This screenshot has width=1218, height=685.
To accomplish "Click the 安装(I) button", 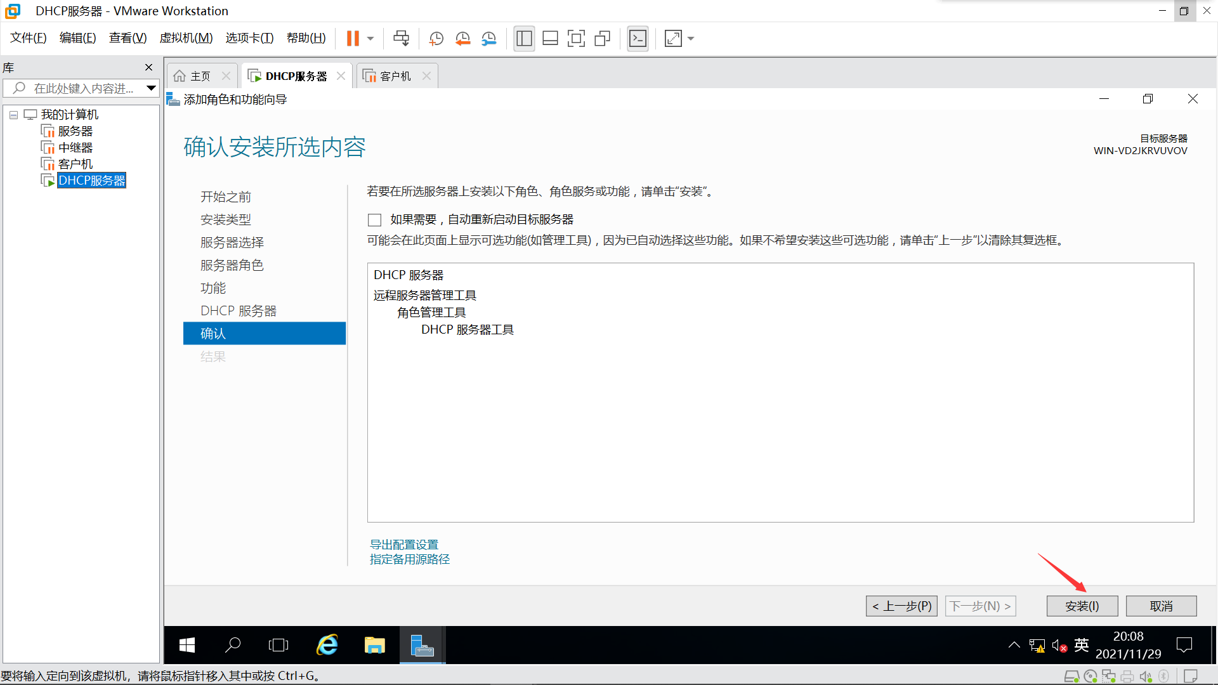I will [1082, 606].
